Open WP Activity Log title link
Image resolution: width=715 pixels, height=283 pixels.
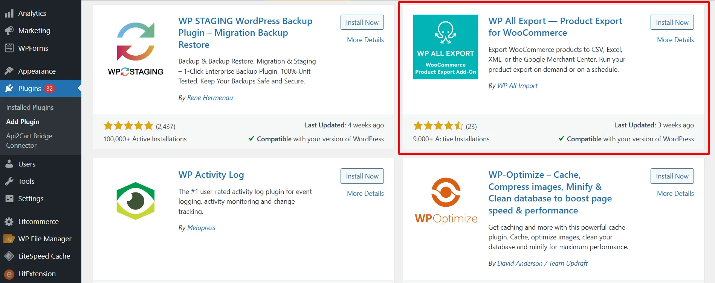pyautogui.click(x=211, y=175)
